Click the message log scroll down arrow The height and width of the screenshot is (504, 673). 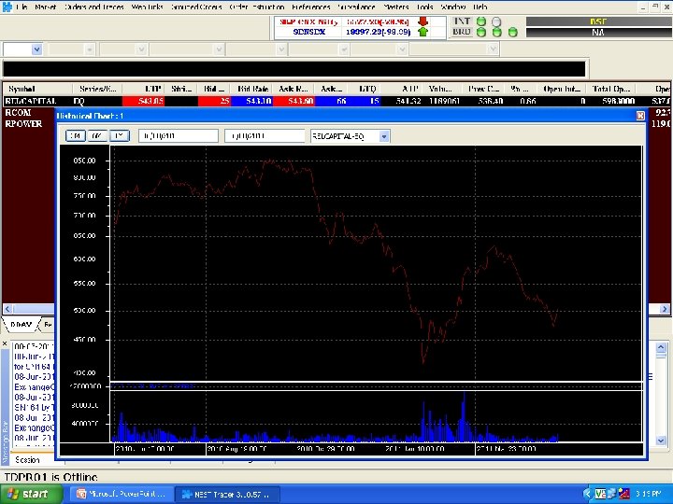pos(661,441)
